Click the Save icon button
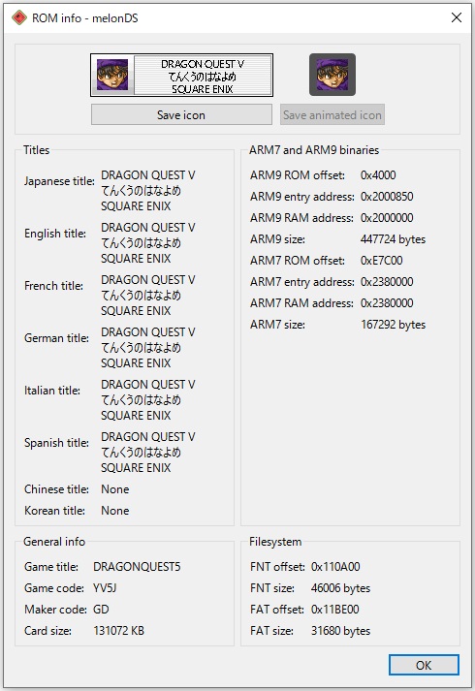The image size is (475, 691). pos(181,114)
